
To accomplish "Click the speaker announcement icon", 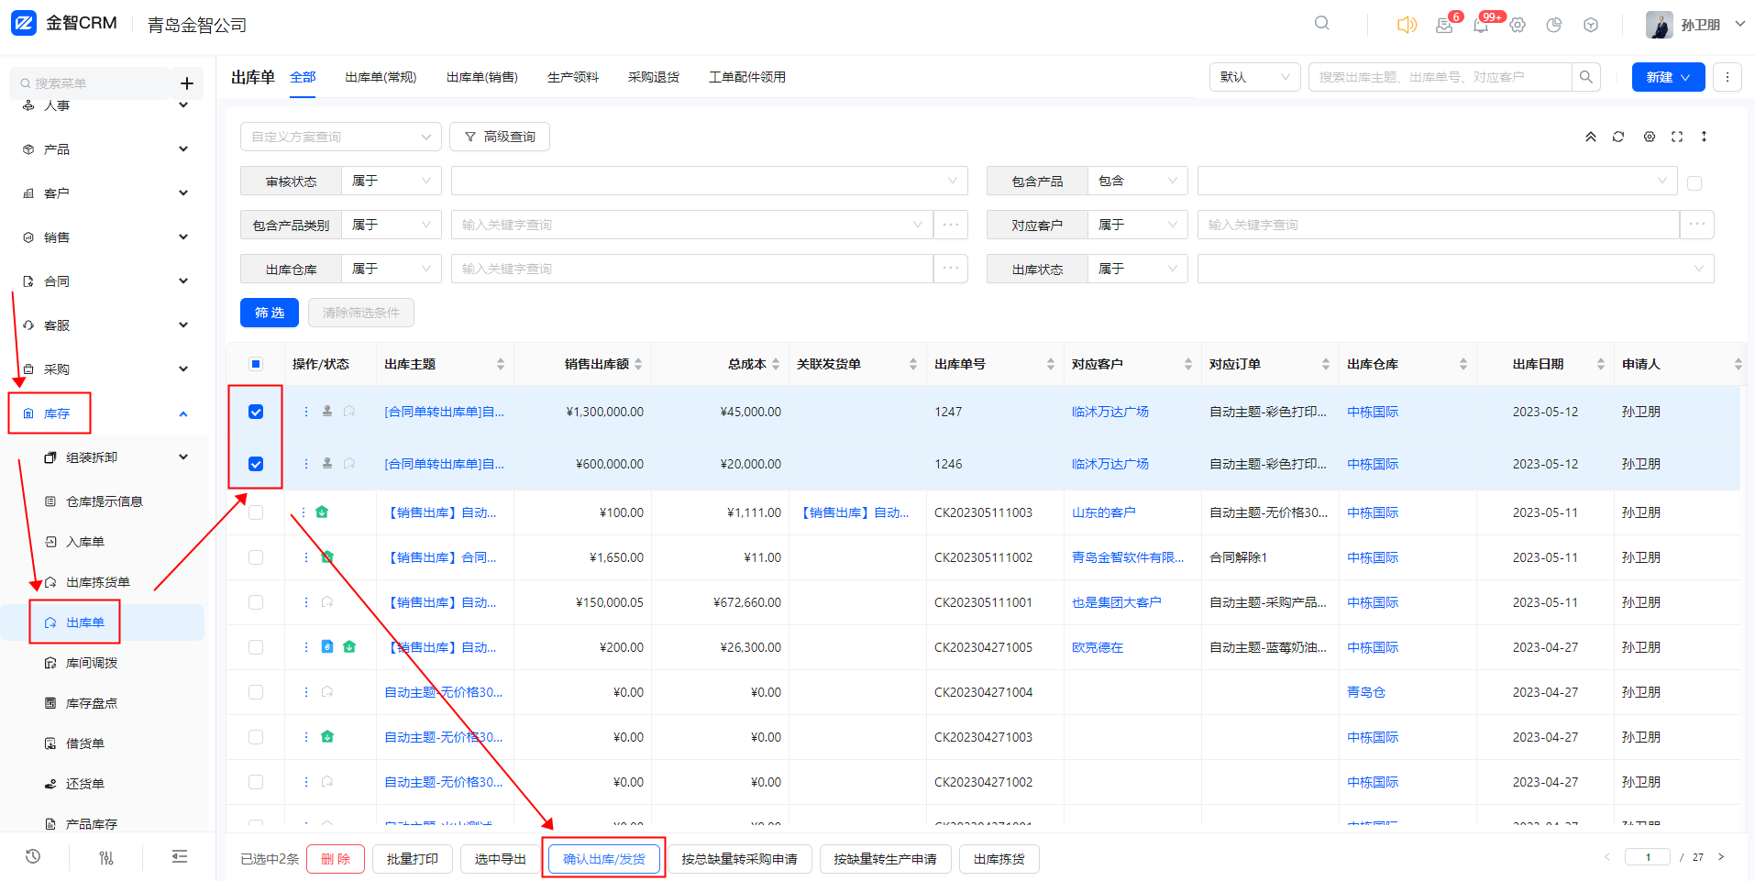I will [1406, 25].
